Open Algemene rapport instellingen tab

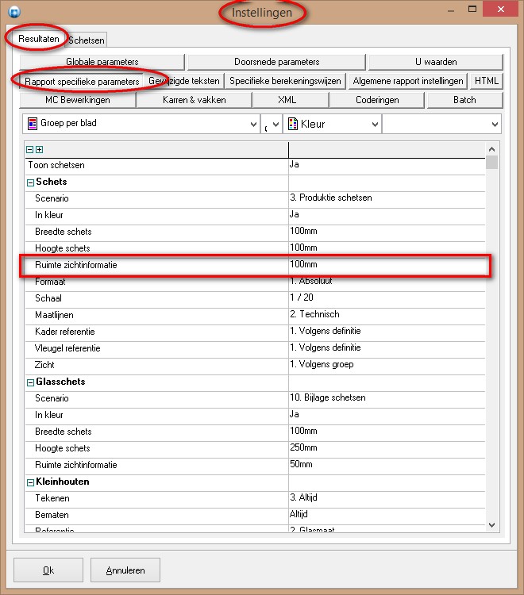[x=408, y=81]
